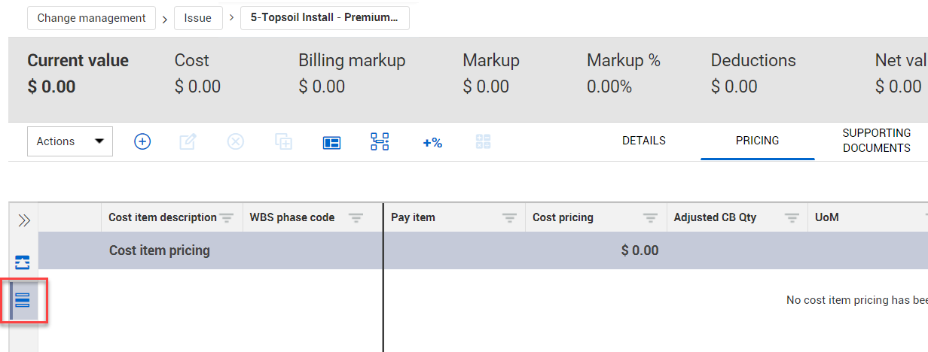Click the edit pencil icon
Viewport: 928px width, 352px height.
point(188,141)
